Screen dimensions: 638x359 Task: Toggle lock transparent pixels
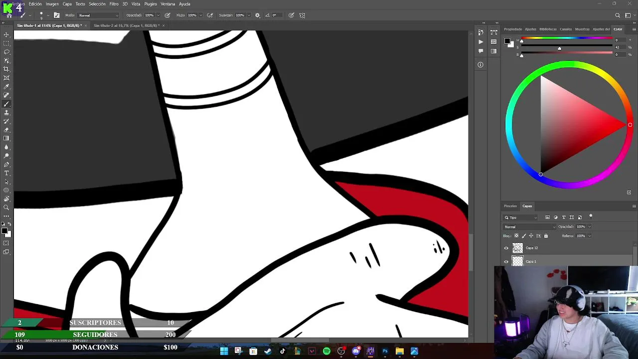[516, 236]
